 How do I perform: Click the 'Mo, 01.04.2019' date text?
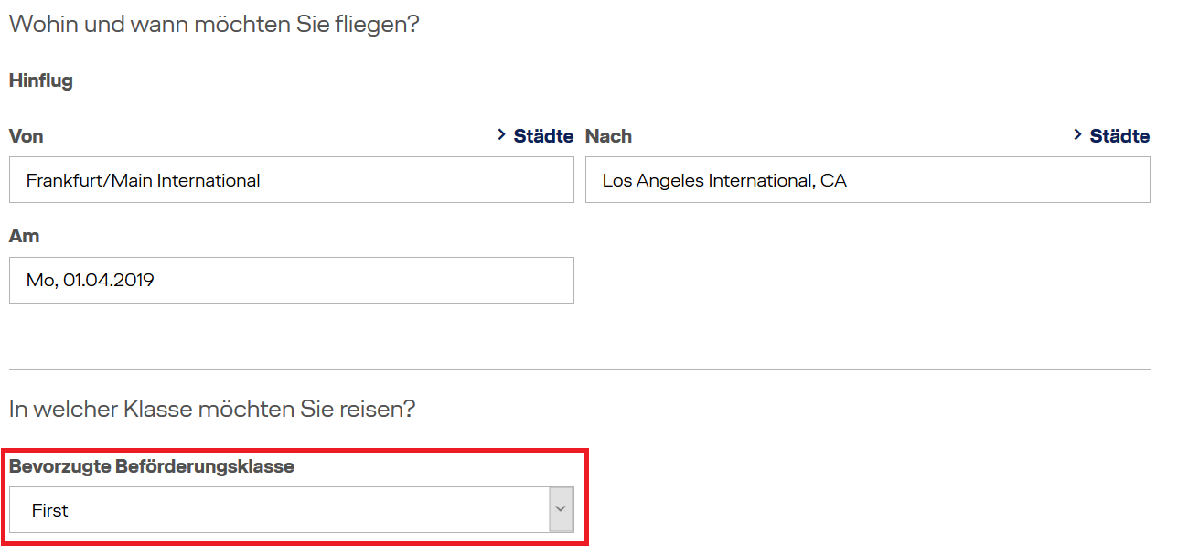point(91,281)
